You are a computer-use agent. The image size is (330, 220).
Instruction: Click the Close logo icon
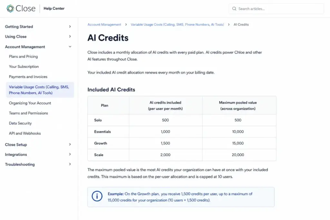point(10,8)
